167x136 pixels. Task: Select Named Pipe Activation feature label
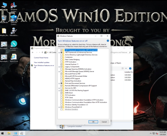click(x=73, y=81)
